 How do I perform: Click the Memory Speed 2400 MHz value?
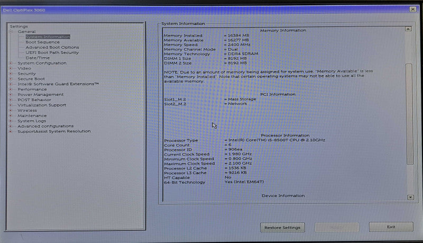tap(237, 44)
